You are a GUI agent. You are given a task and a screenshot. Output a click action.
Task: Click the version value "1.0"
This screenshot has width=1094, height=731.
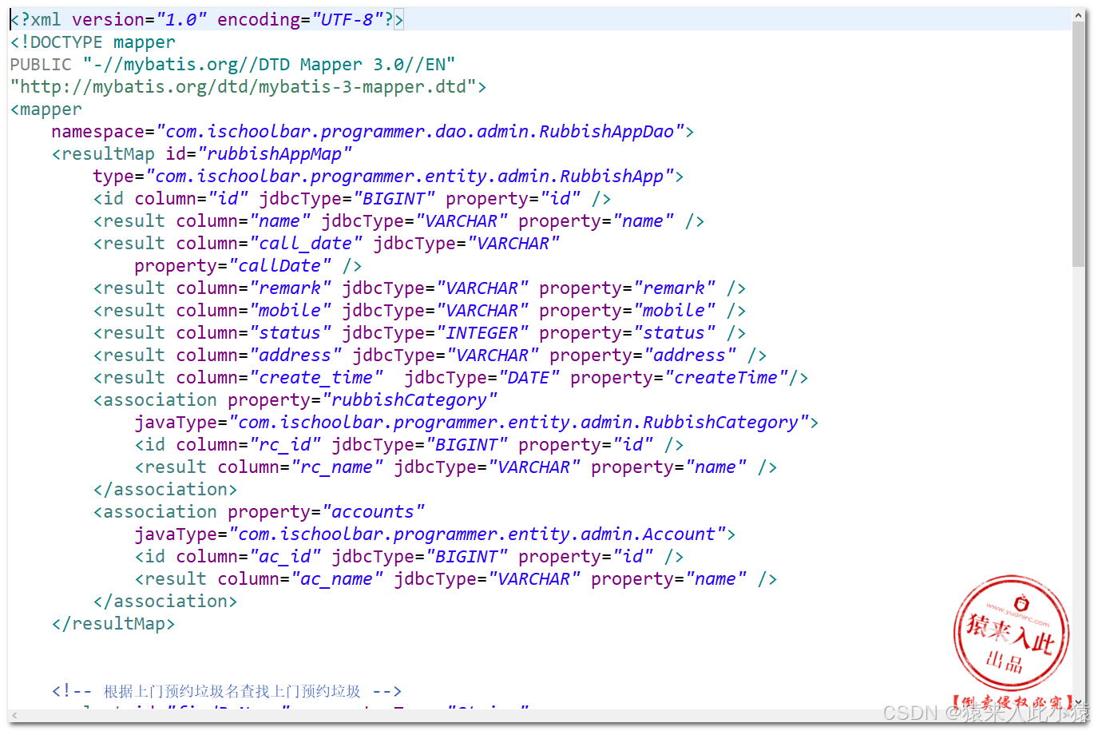coord(181,19)
